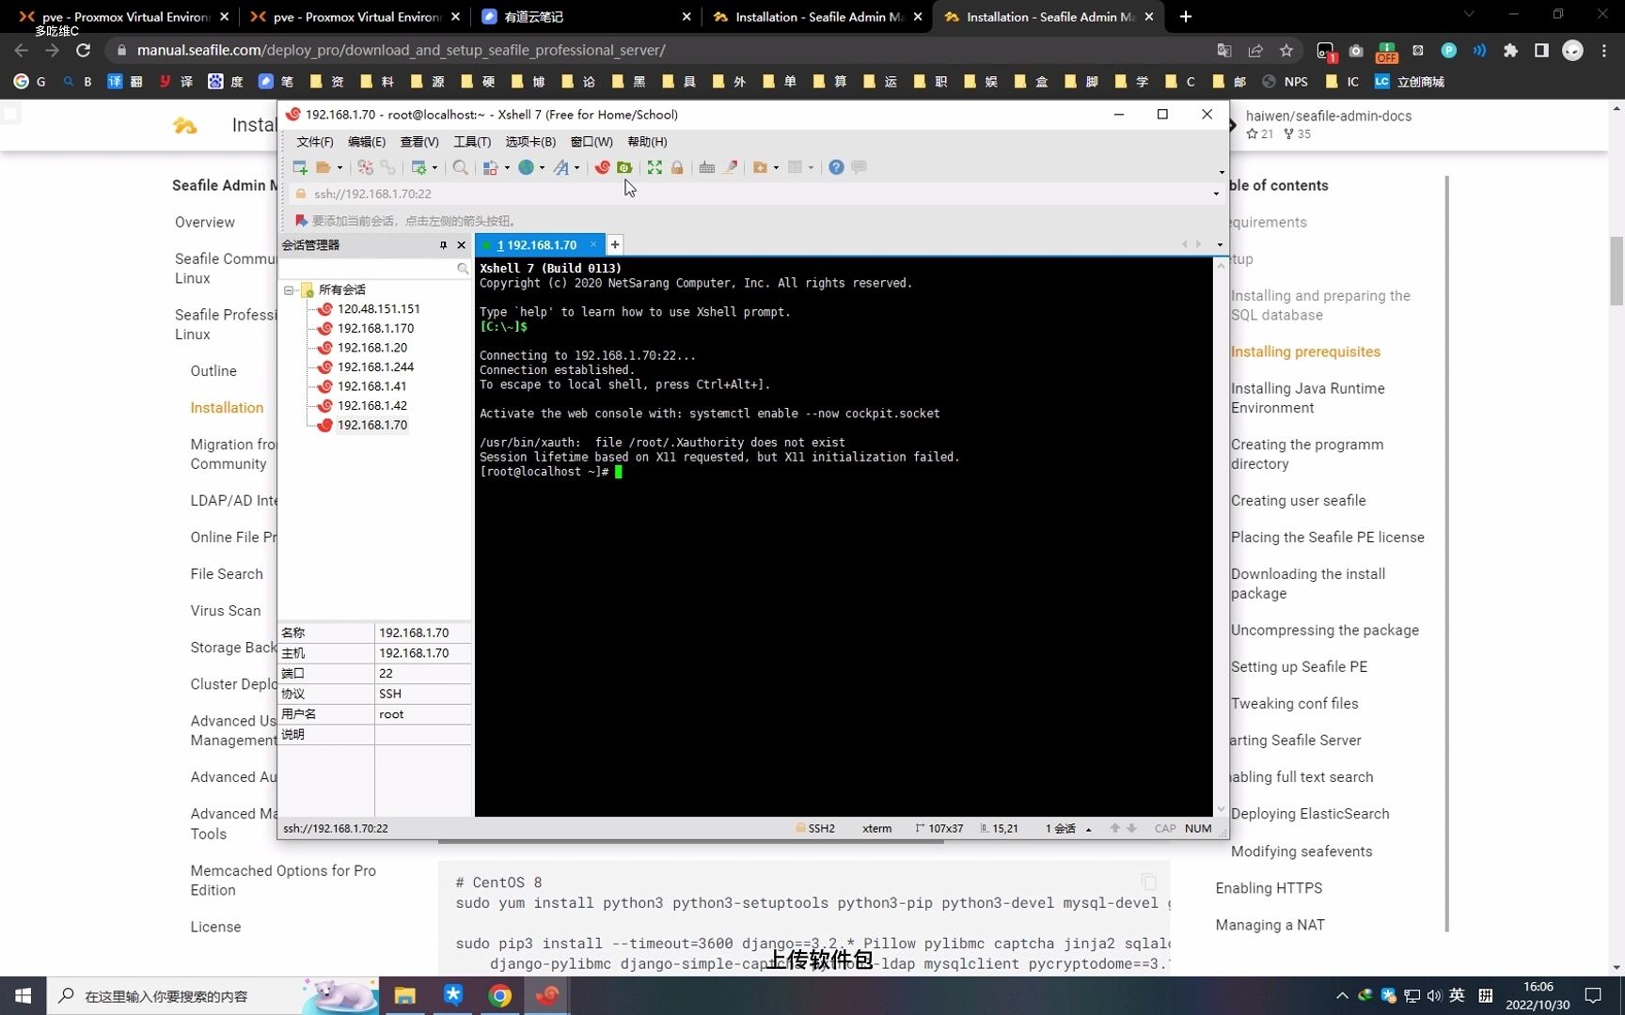
Task: Open 'Enabling HTTPS' contents link
Action: click(1269, 888)
